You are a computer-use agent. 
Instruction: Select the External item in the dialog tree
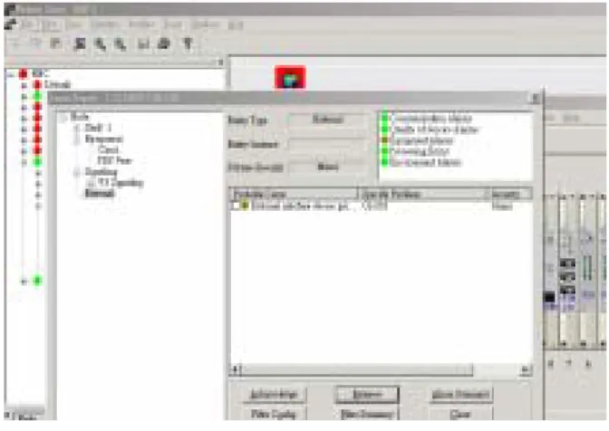click(x=100, y=193)
